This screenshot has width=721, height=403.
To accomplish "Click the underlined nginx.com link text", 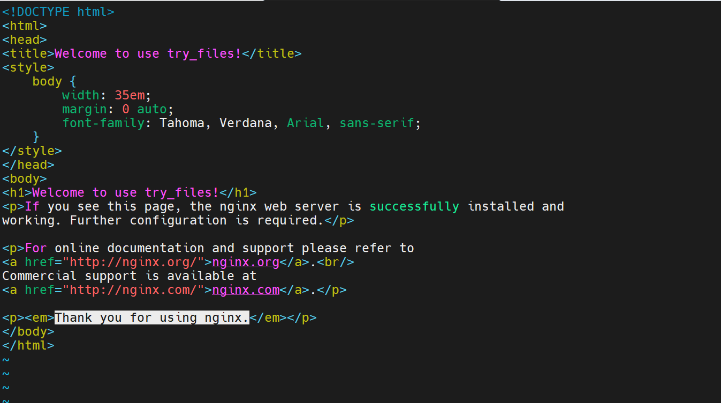I will 246,290.
